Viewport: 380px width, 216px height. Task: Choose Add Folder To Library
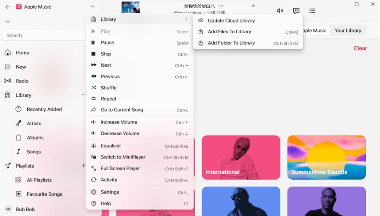pos(248,43)
